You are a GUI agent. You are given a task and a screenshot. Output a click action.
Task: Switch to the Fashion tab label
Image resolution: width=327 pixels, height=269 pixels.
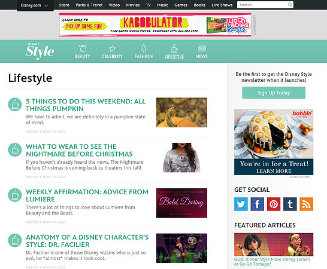[x=144, y=56]
